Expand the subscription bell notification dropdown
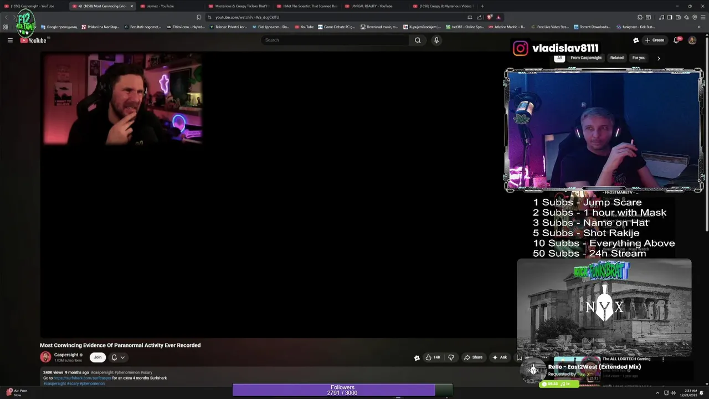This screenshot has width=709, height=399. coord(118,357)
